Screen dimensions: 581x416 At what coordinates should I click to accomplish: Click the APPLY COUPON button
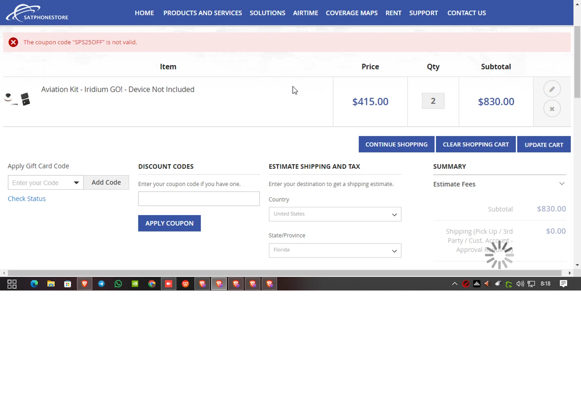coord(169,223)
